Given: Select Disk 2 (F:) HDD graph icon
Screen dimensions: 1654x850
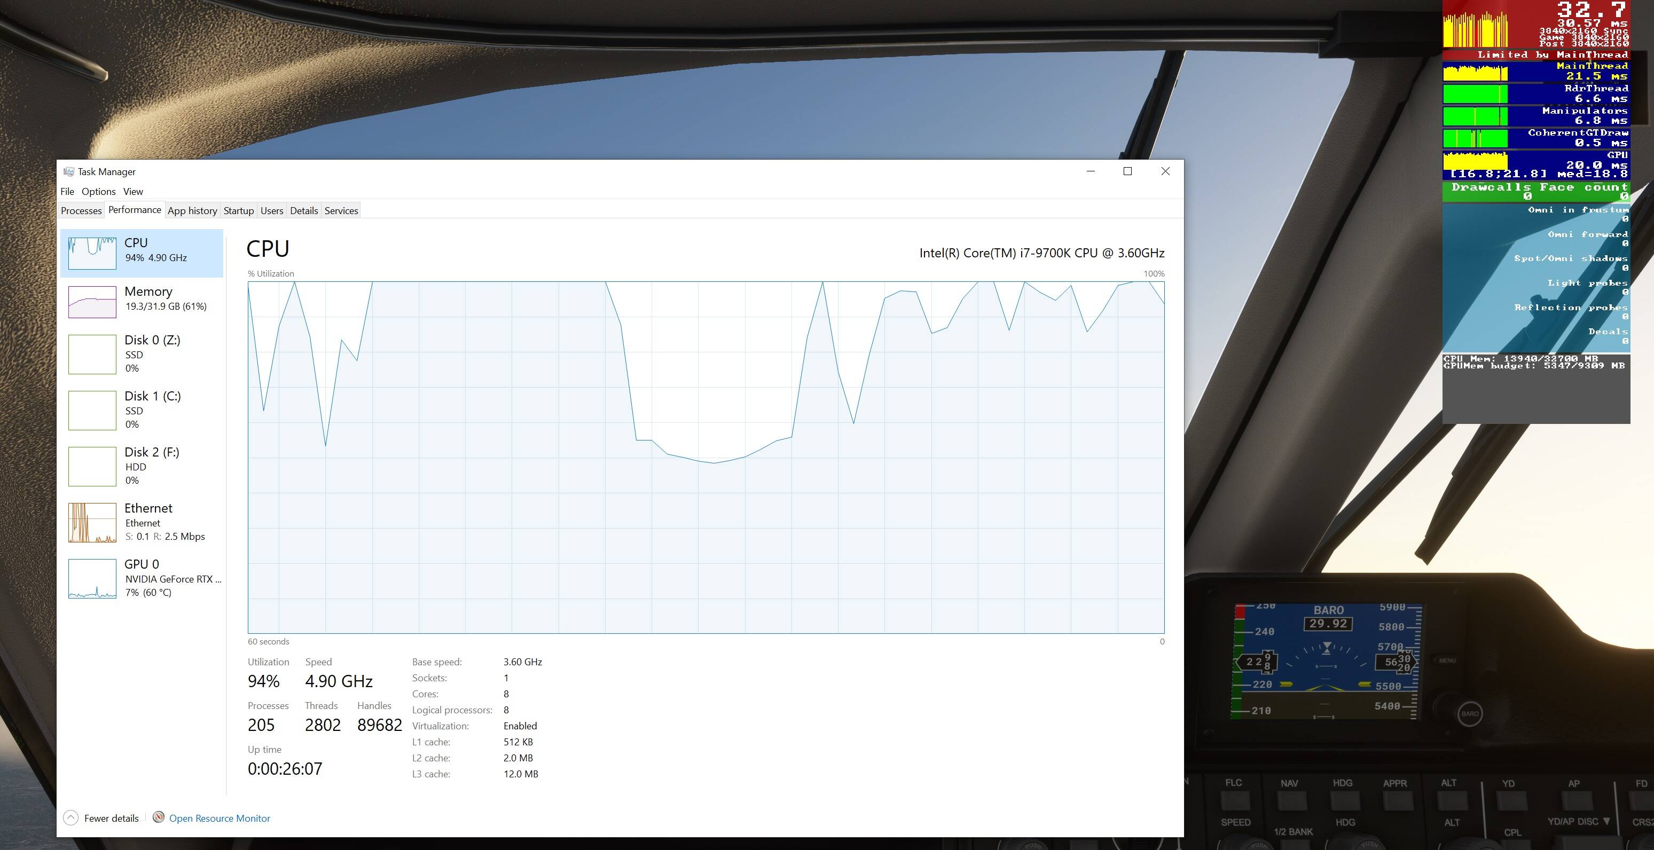Looking at the screenshot, I should coord(92,466).
